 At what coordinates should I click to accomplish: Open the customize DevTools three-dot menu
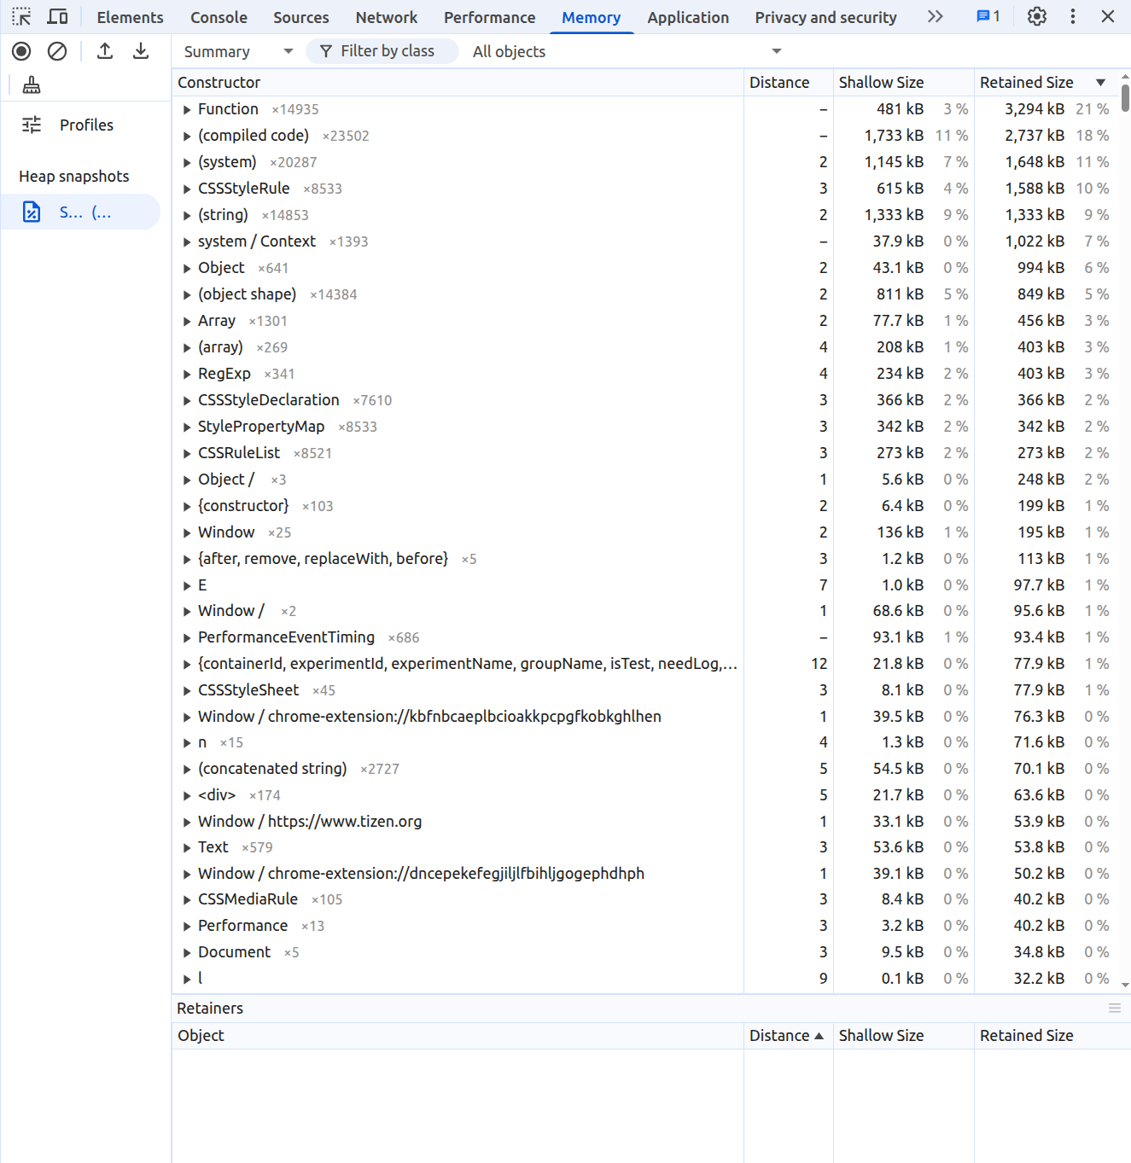pyautogui.click(x=1073, y=17)
